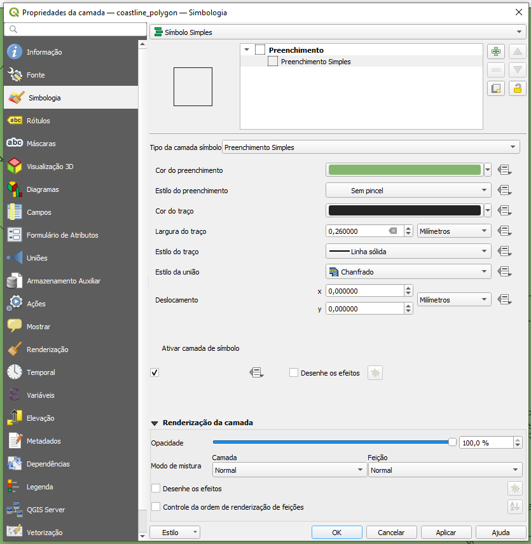Screen dimensions: 531x544
Task: Switch to the Rótulos tab
Action: pos(38,121)
